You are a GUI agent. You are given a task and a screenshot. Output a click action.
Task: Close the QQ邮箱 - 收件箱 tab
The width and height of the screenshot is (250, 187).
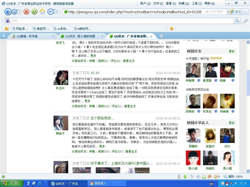point(53,37)
